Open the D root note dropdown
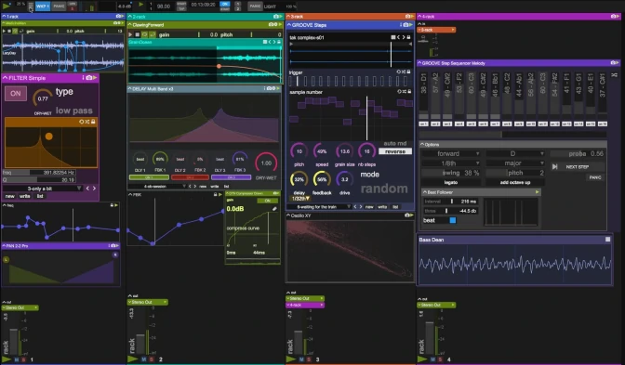The width and height of the screenshot is (625, 365). [515, 153]
